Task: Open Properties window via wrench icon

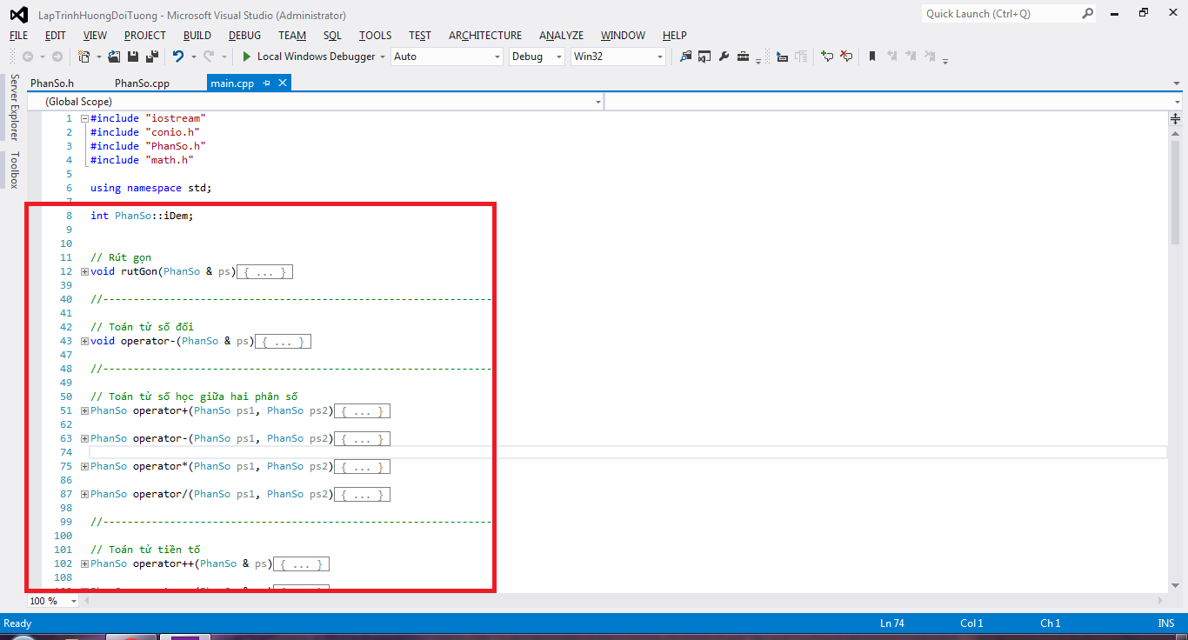Action: [724, 57]
